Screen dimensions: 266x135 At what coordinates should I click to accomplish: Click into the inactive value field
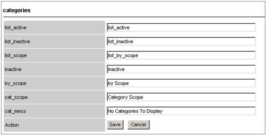click(181, 69)
